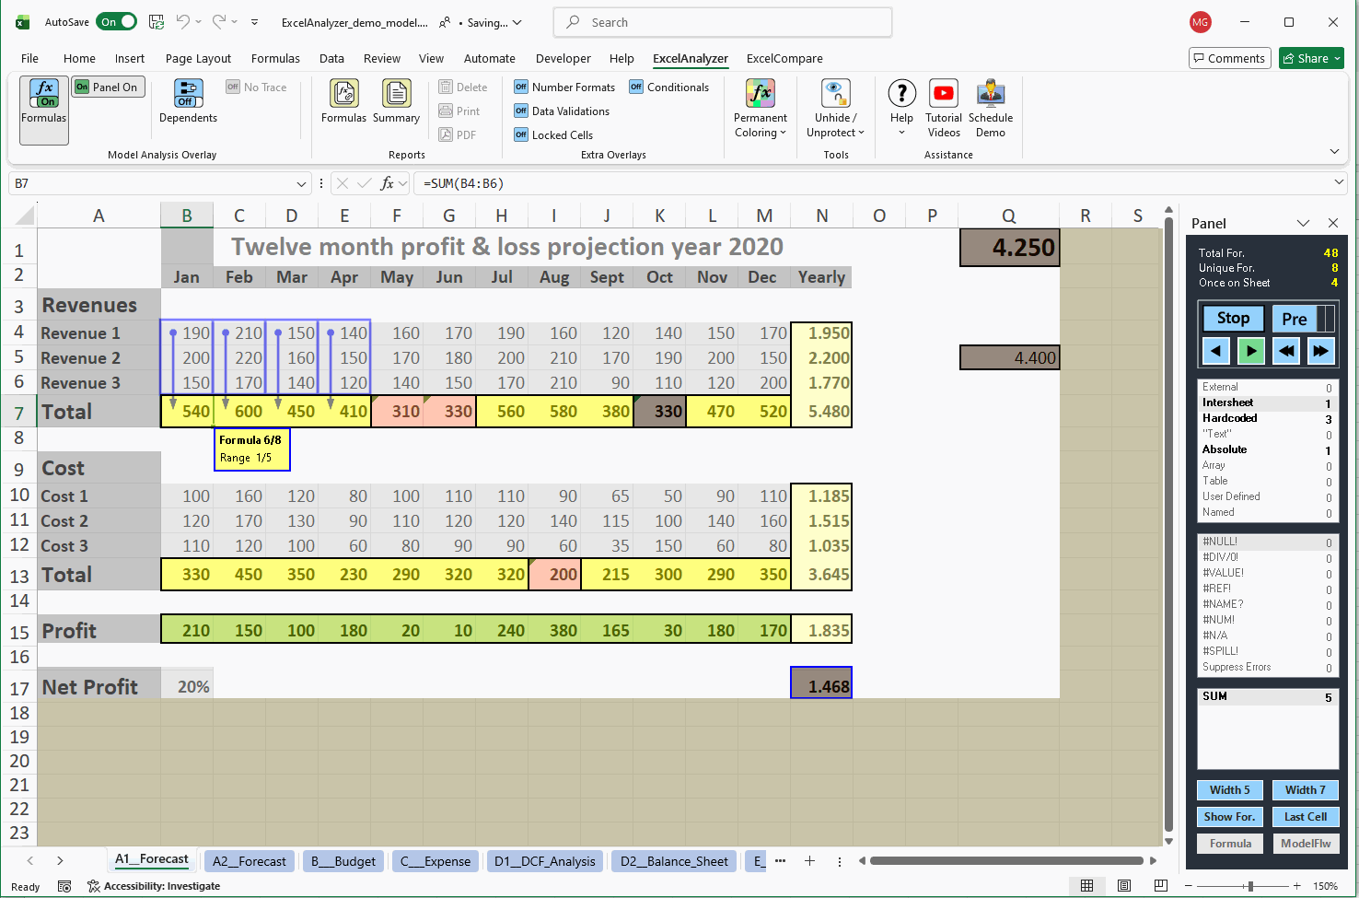Save the workbook from the title bar

[157, 22]
